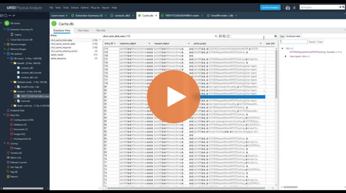Select the Documents (1) icon
The height and width of the screenshot is (193, 346).
12,129
